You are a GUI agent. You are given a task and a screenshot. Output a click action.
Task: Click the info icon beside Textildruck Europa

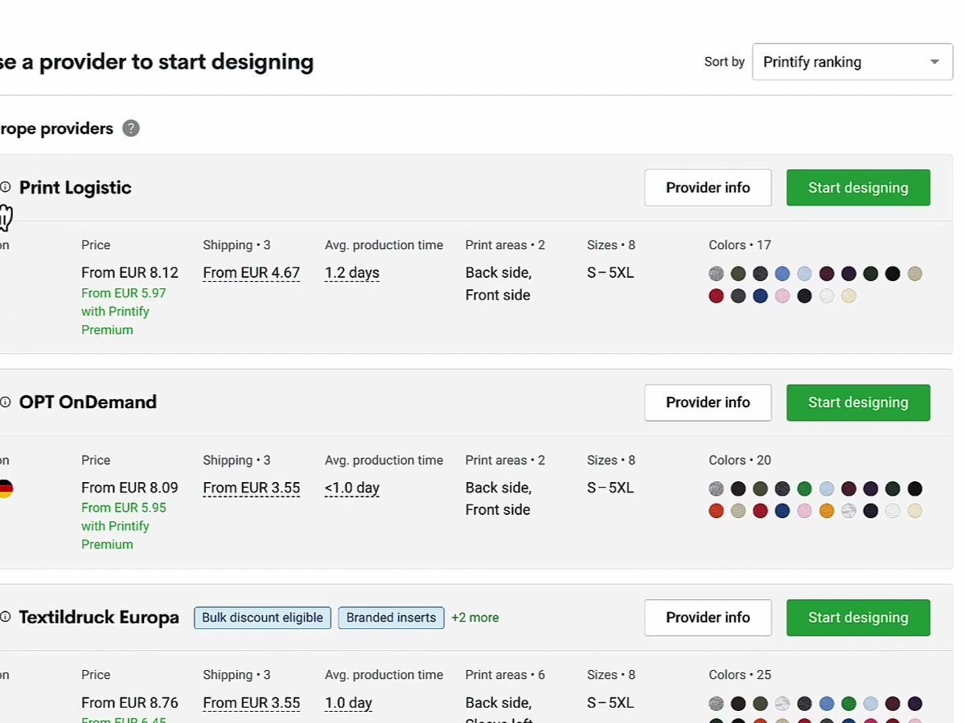click(6, 617)
